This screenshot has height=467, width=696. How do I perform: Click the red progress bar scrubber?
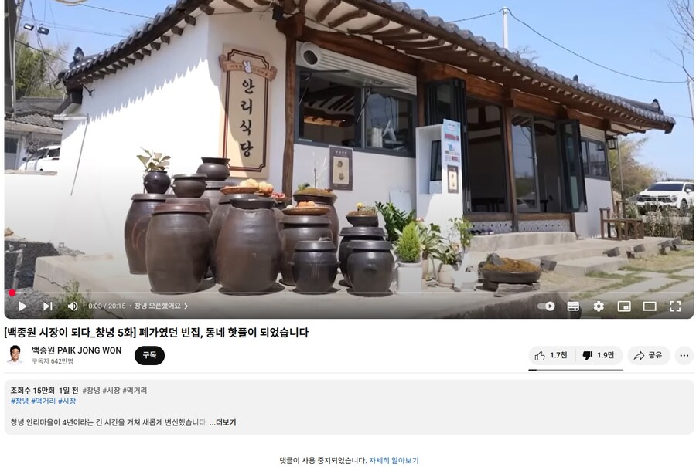12,293
